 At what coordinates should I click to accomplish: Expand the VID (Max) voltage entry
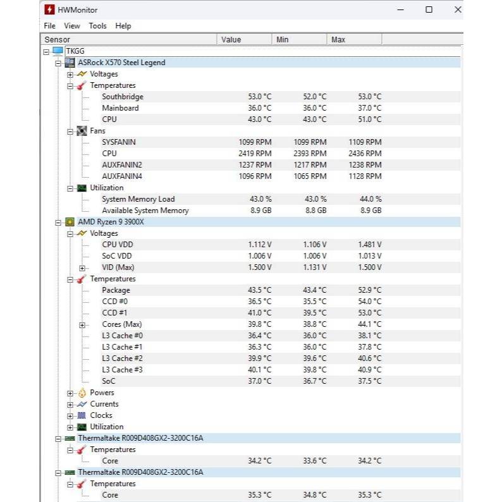(82, 267)
